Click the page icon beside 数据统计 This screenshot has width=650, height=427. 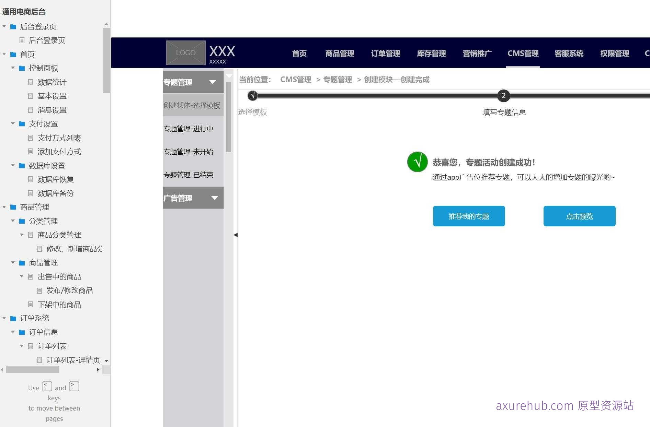tap(31, 82)
